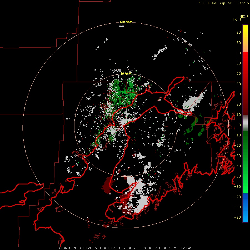250x250 pixels.
Task: Select the -30 value on velocity scale
Action: 237,156
